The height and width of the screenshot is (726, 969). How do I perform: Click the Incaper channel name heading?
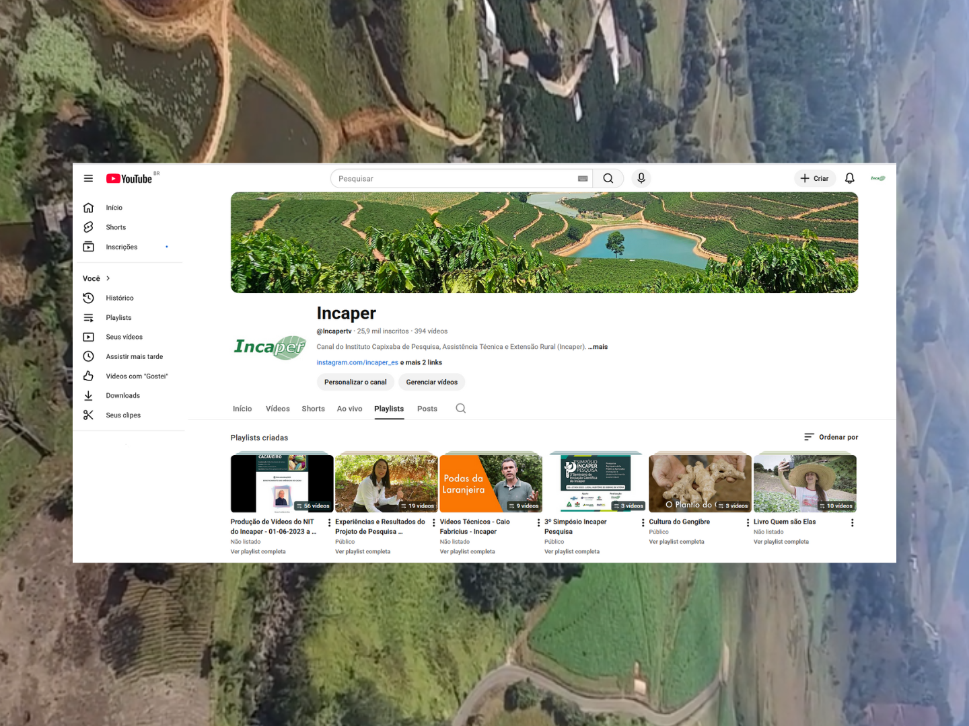[347, 313]
